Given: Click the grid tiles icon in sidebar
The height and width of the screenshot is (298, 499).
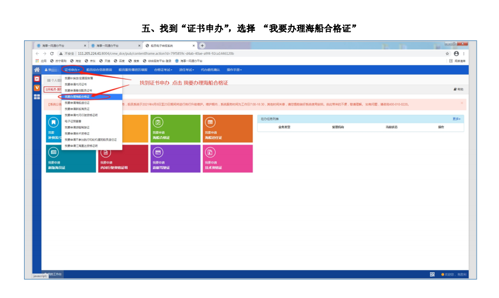Looking at the screenshot, I should pos(37,96).
